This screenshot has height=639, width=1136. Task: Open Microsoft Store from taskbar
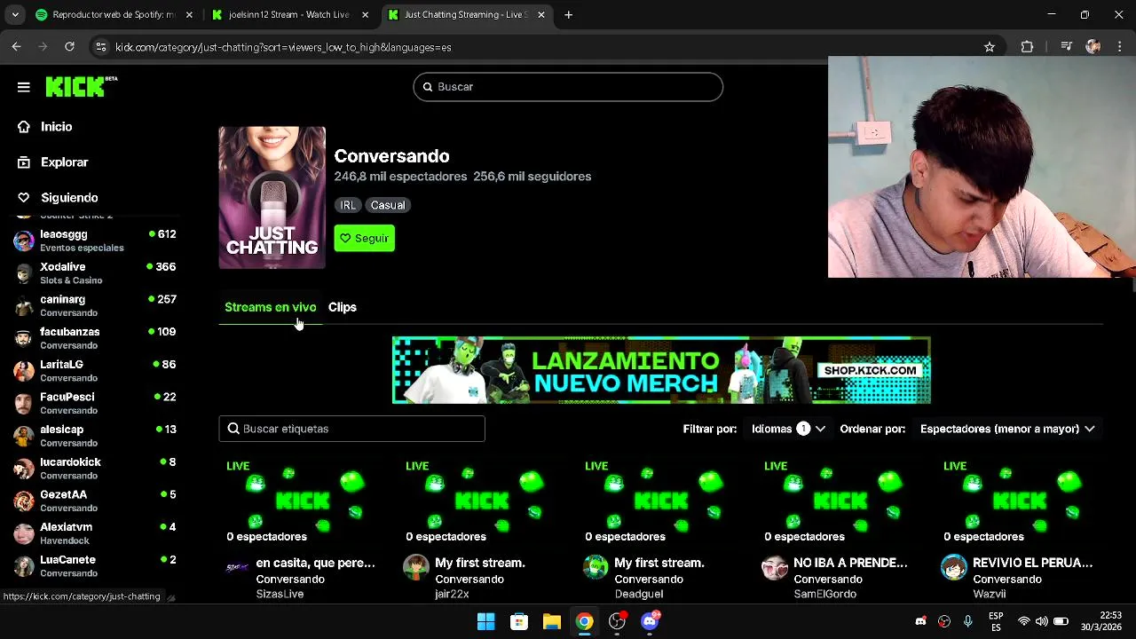pyautogui.click(x=519, y=621)
